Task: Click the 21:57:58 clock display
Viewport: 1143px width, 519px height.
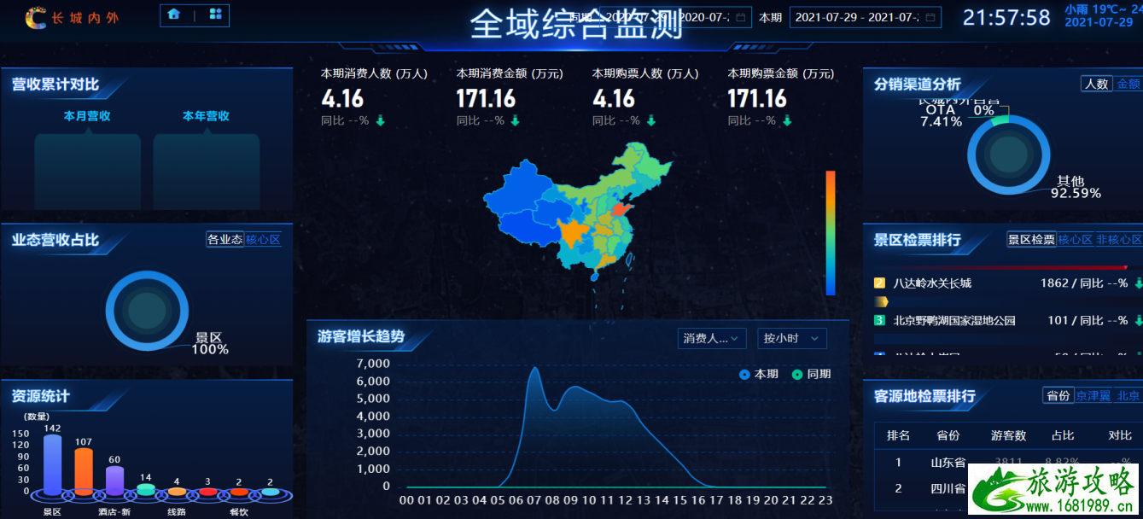Action: (x=1006, y=17)
